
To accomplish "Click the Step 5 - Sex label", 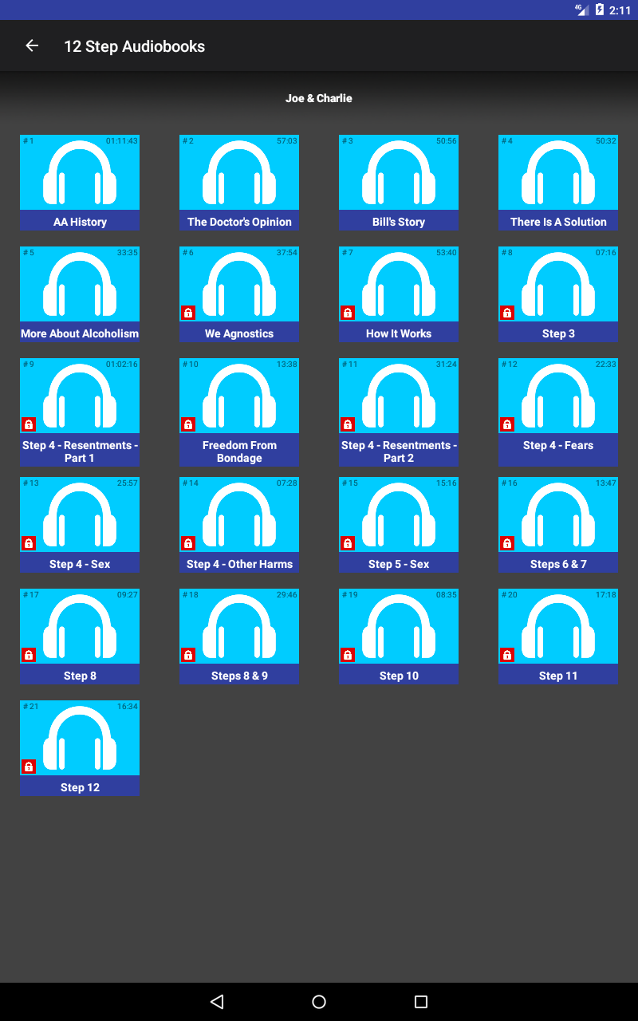I will coord(399,564).
